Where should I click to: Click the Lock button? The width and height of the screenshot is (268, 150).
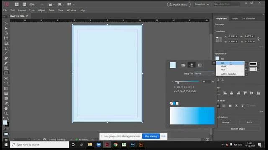[x=250, y=122]
